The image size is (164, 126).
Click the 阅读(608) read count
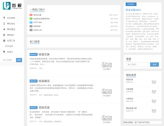click(33, 68)
